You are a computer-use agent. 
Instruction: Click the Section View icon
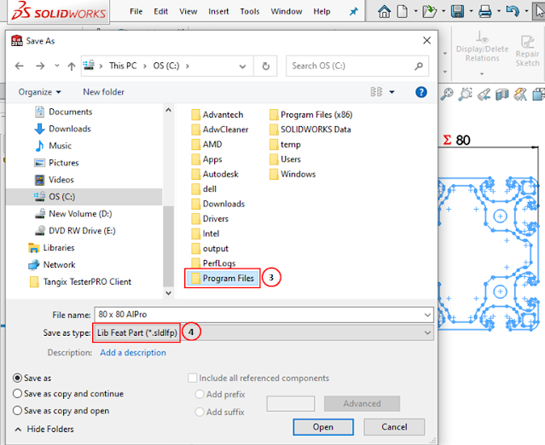point(502,94)
